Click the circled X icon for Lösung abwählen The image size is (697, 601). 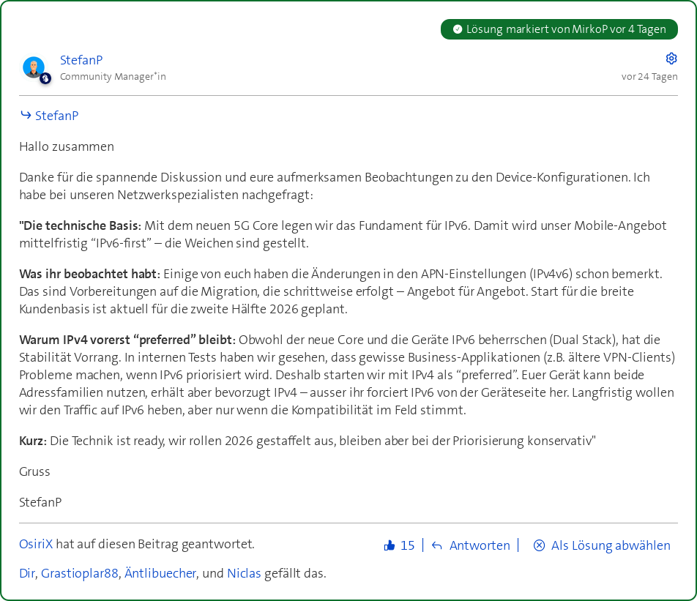(540, 545)
